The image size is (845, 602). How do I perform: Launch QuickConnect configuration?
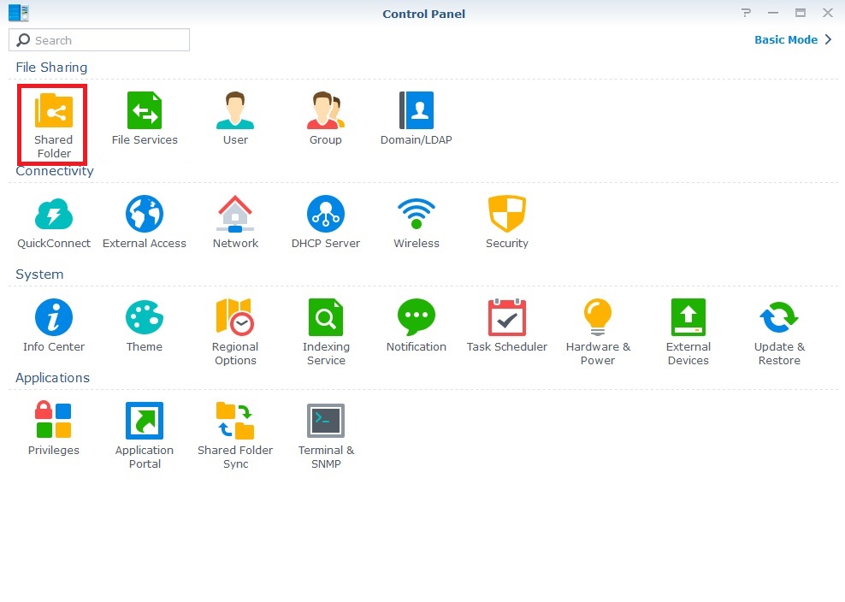click(54, 215)
